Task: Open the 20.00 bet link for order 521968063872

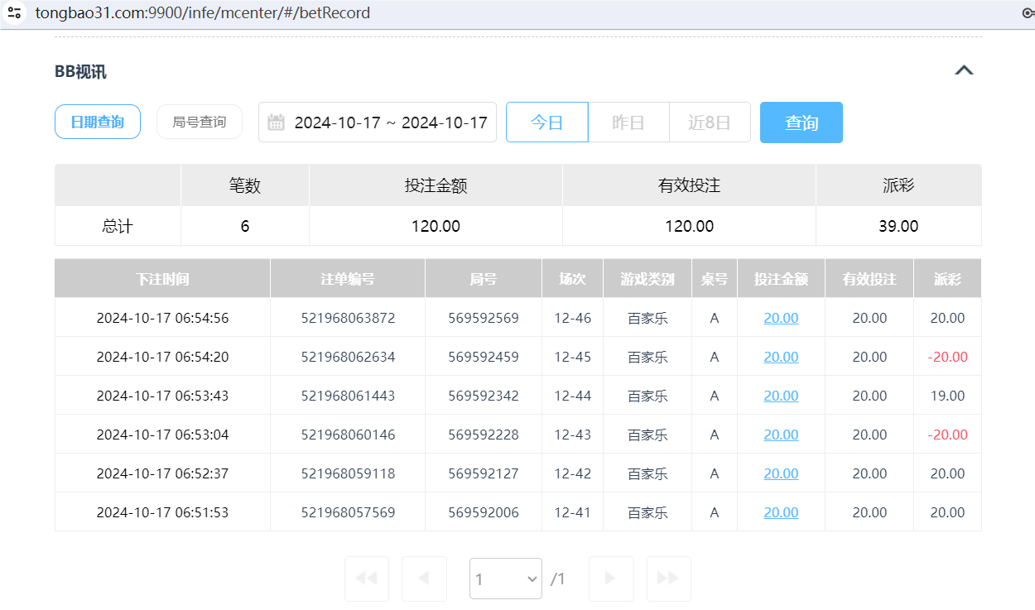Action: point(780,317)
